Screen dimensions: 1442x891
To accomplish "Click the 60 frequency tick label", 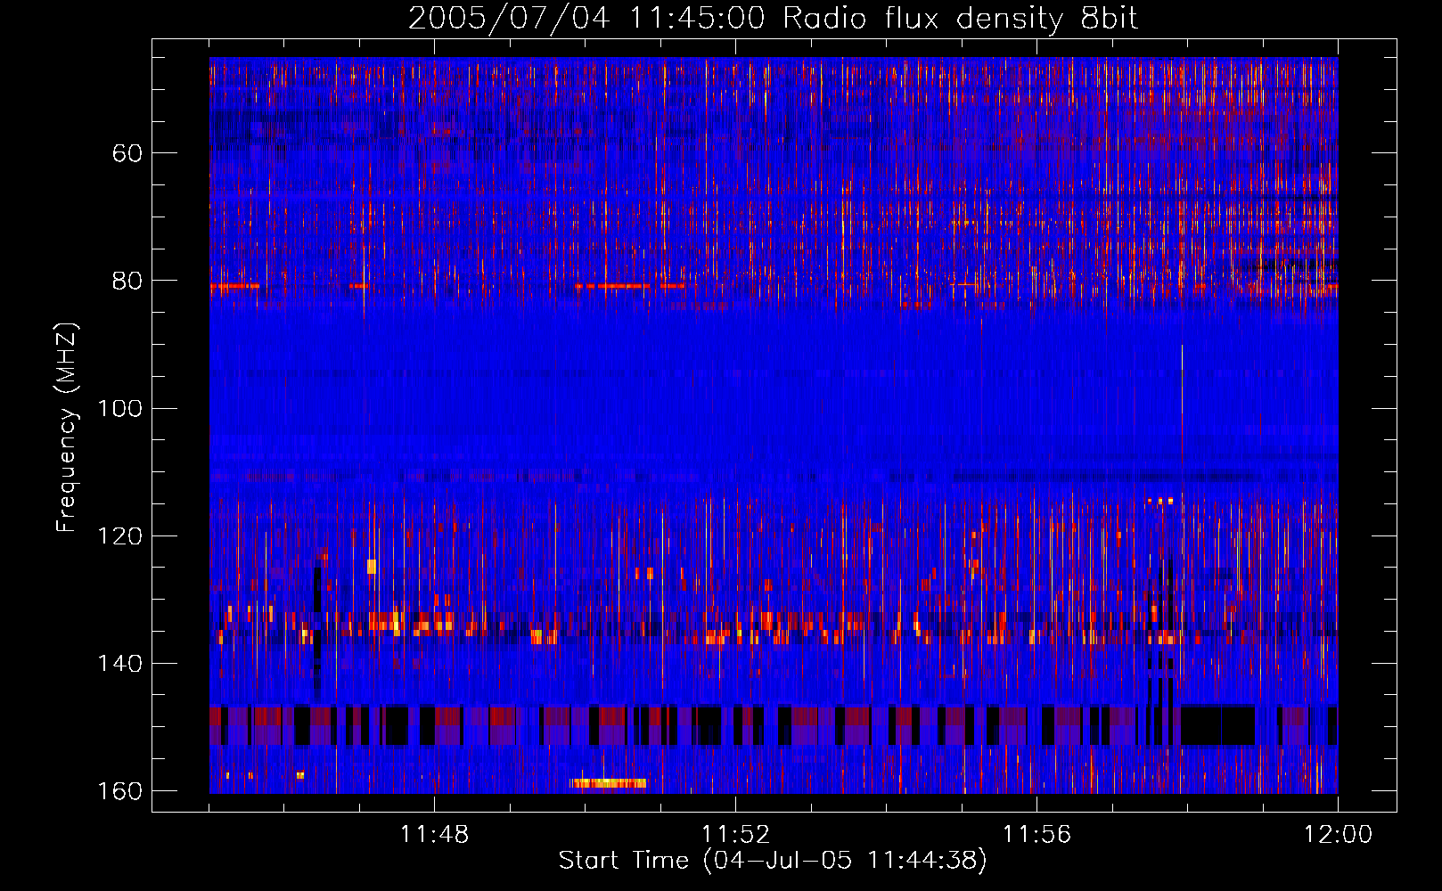I will pyautogui.click(x=127, y=153).
